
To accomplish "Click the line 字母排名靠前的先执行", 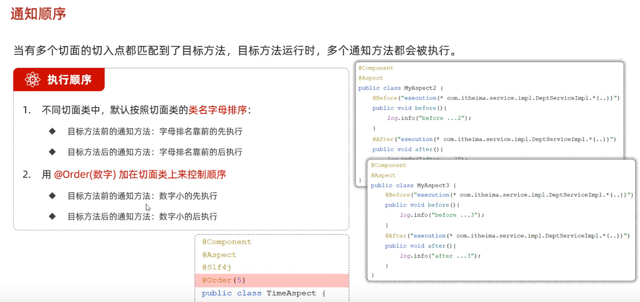I will click(x=155, y=131).
